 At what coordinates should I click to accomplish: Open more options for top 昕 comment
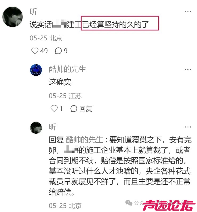tap(188, 12)
